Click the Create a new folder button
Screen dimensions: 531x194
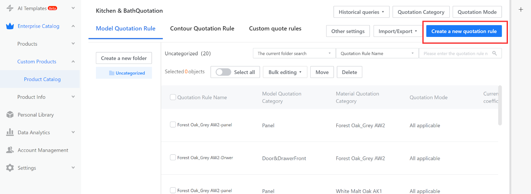coord(124,58)
